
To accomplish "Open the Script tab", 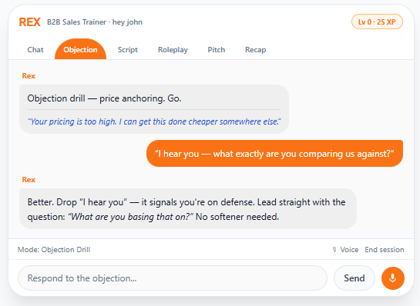I will [x=127, y=50].
